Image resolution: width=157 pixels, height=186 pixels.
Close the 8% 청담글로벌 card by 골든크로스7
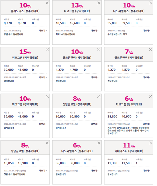99,96
